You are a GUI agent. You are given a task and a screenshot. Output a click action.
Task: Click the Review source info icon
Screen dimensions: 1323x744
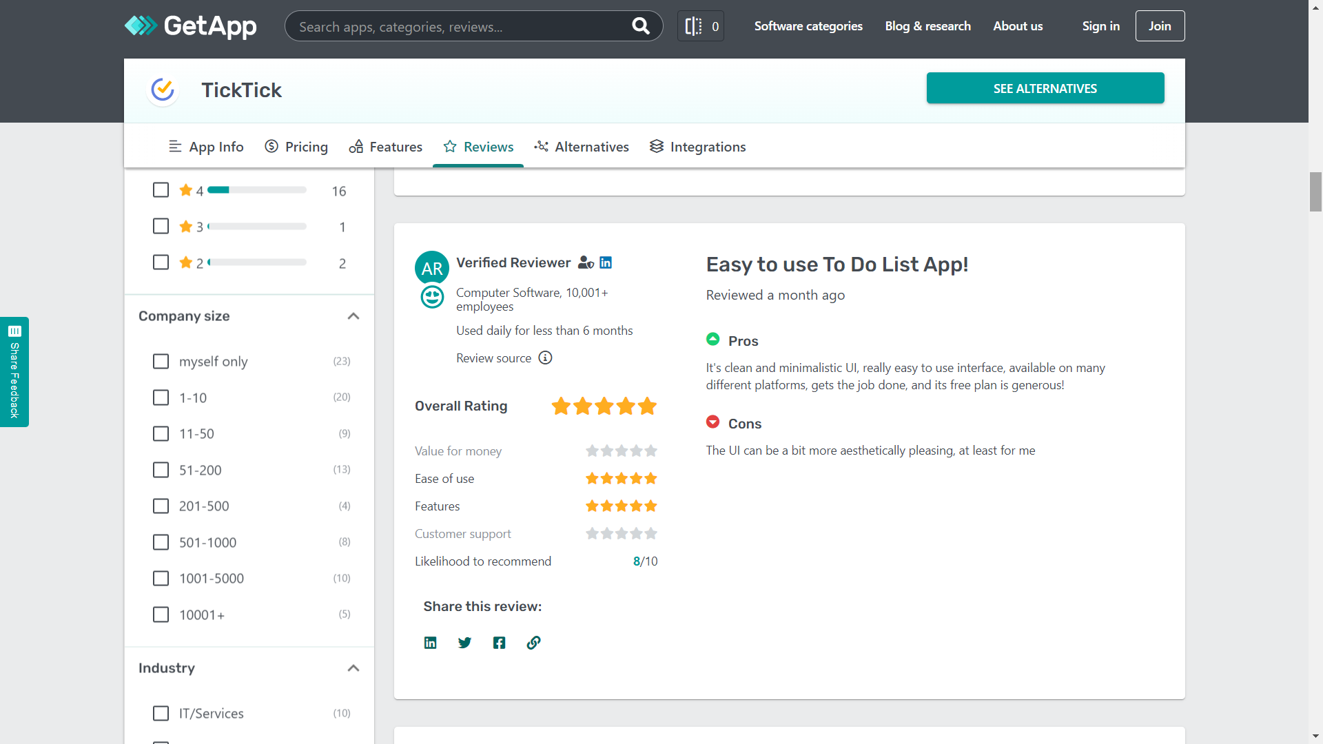545,358
